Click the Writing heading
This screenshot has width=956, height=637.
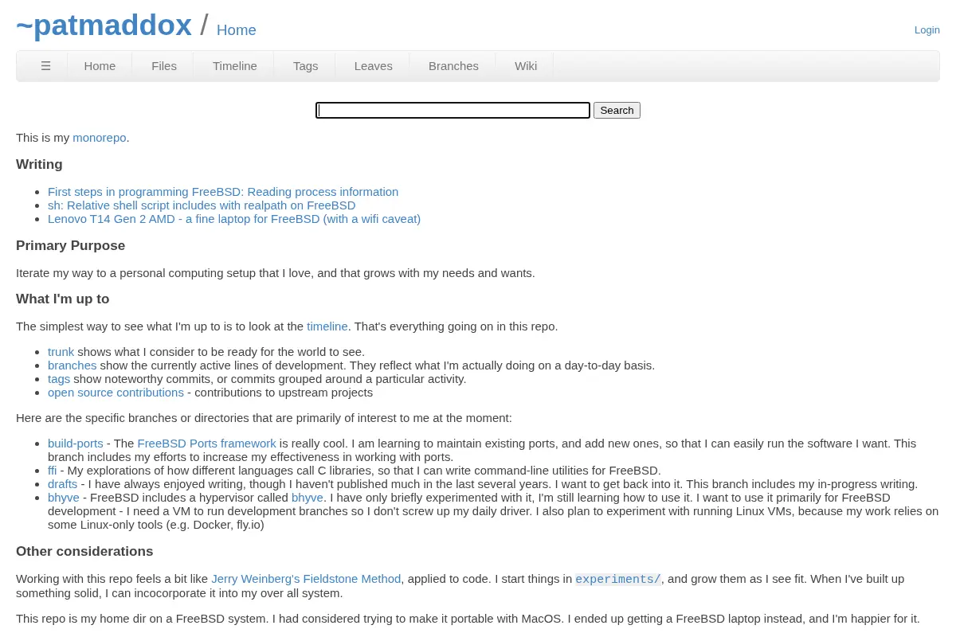click(x=39, y=165)
